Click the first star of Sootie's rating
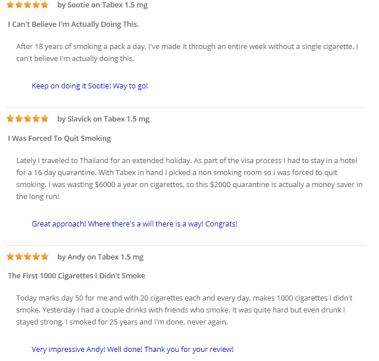The height and width of the screenshot is (361, 379). 10,5
